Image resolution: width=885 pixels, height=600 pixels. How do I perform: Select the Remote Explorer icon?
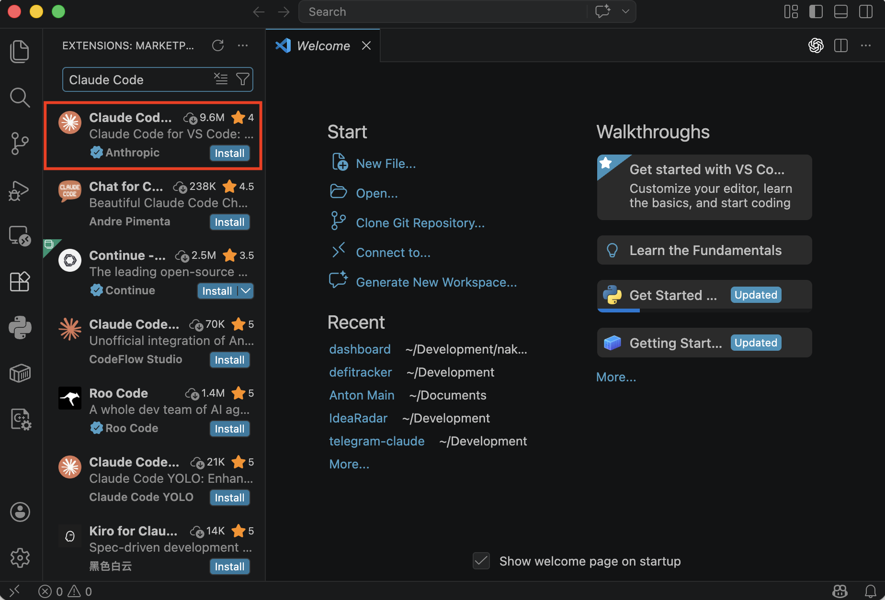tap(20, 234)
